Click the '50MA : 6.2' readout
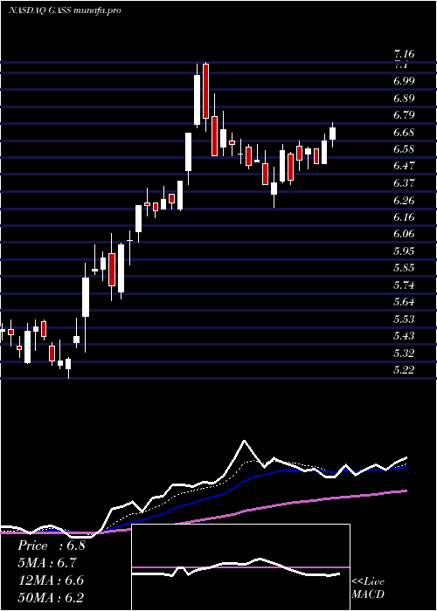This screenshot has width=437, height=611. pyautogui.click(x=51, y=597)
